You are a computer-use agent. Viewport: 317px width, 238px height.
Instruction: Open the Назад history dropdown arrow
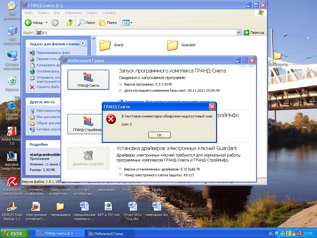point(47,23)
